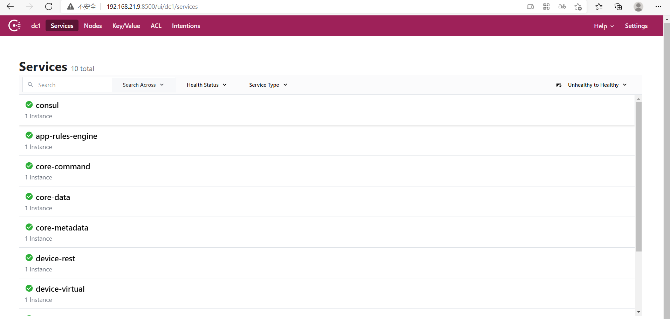Click the health check icon for app-rules-engine
Viewport: 670px width, 319px height.
29,135
